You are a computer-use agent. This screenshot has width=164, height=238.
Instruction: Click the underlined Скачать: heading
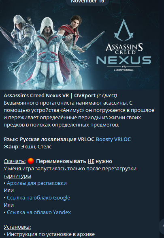point(15,161)
